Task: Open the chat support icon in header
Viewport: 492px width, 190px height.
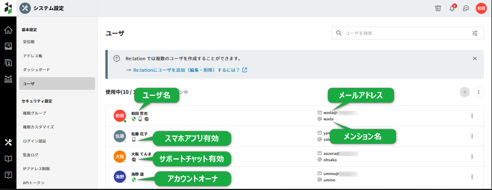Action: (x=466, y=8)
